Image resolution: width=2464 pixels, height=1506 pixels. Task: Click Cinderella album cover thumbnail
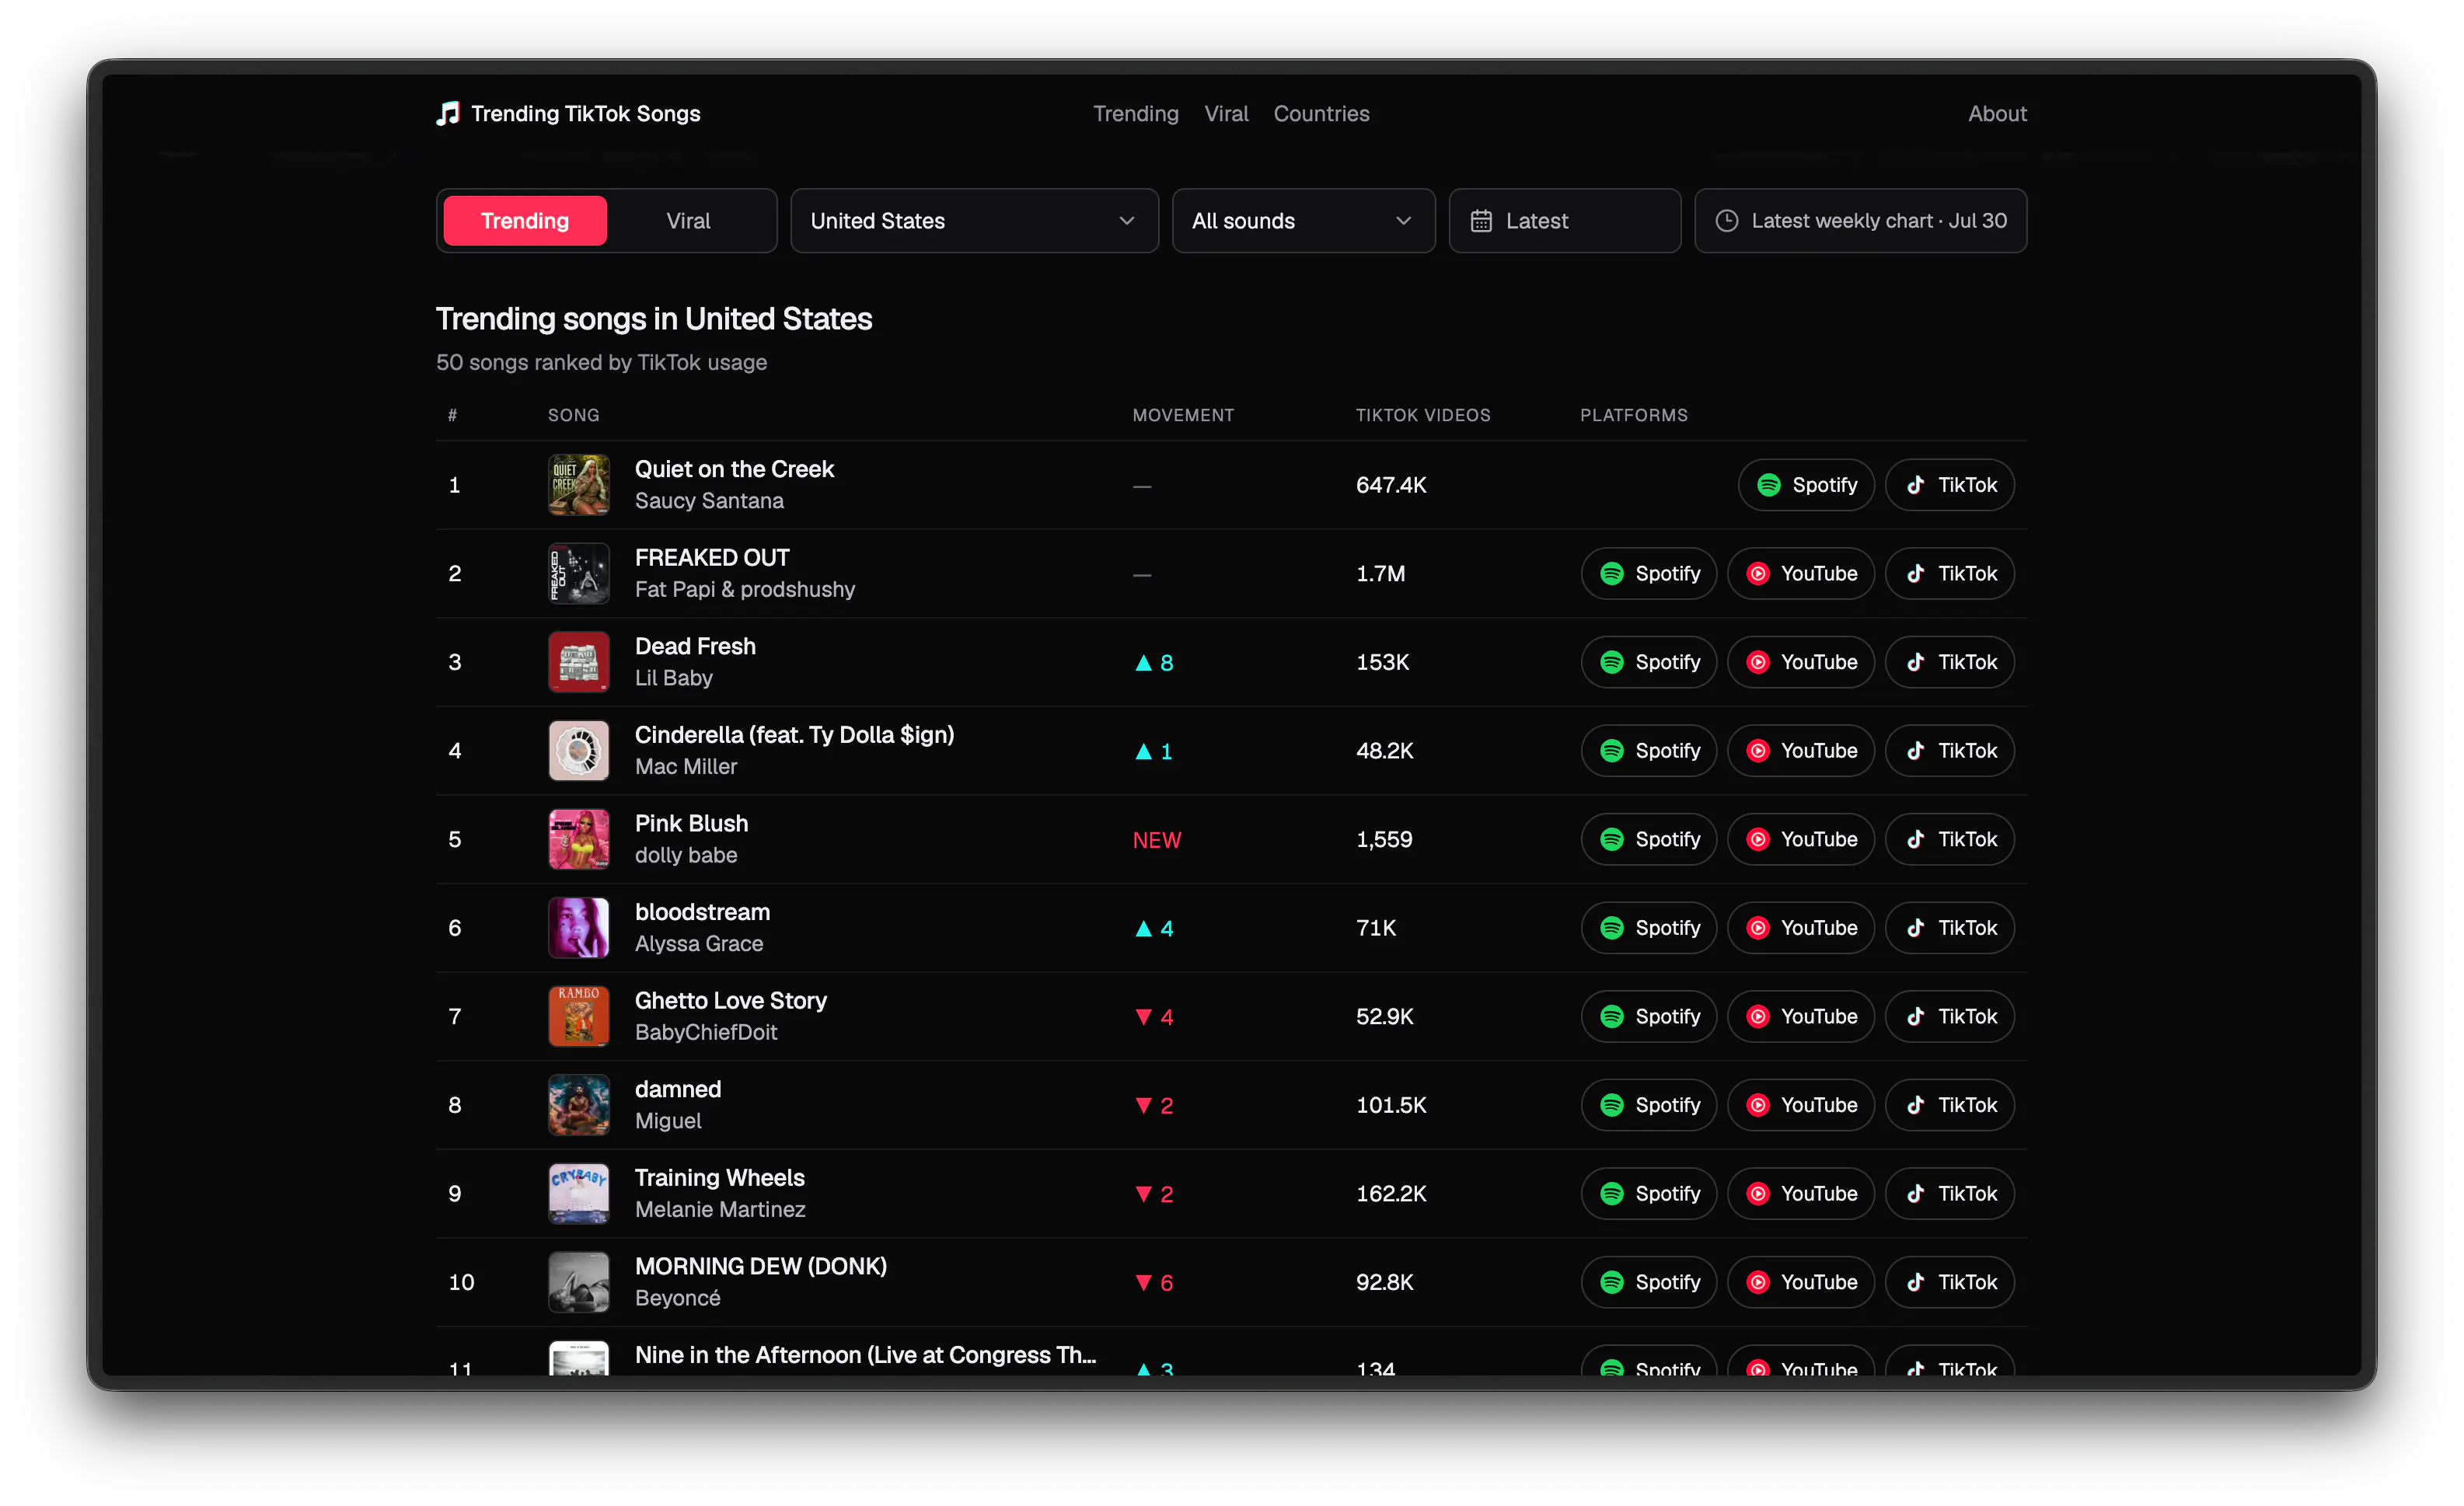tap(579, 750)
